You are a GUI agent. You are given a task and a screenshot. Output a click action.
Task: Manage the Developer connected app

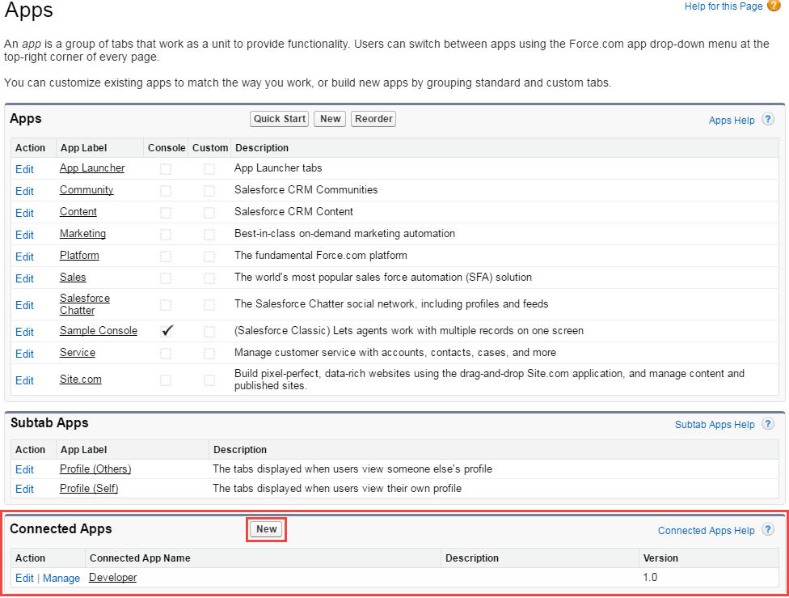61,579
